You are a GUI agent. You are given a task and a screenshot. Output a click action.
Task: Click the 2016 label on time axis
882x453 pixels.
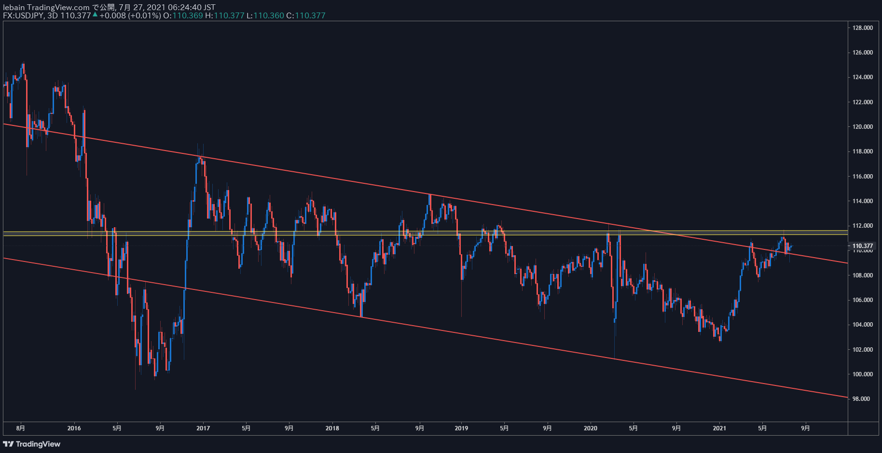74,428
